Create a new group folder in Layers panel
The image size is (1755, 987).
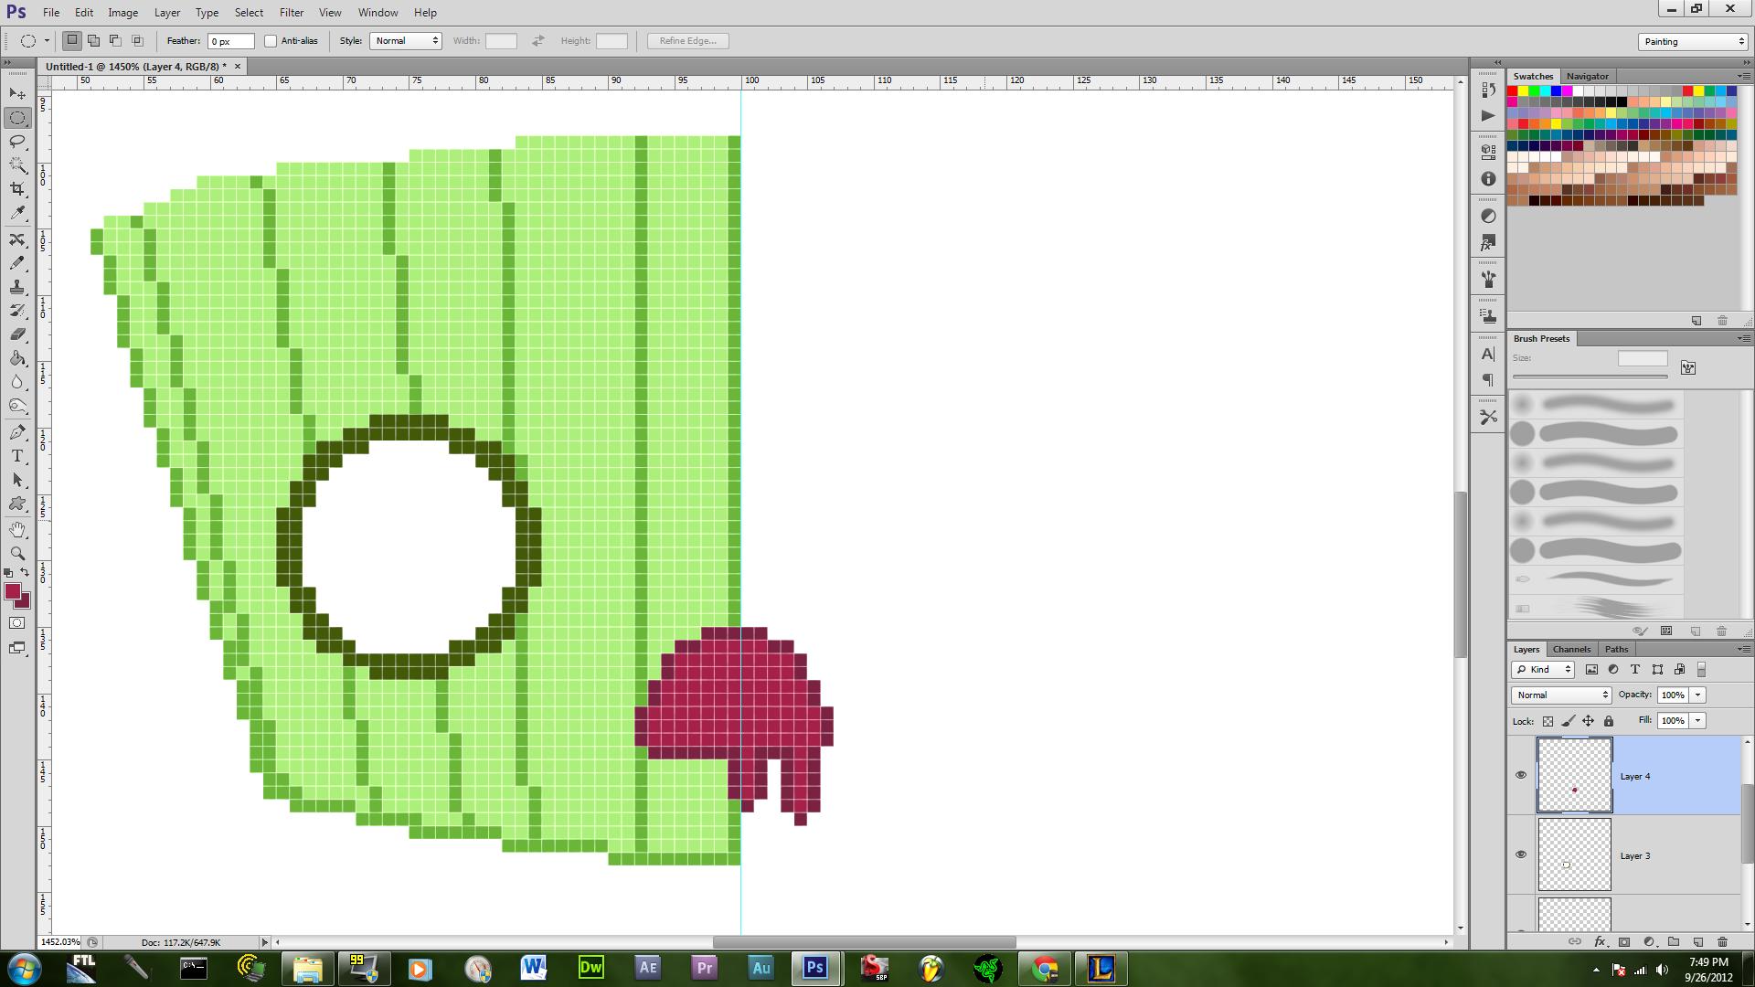1673,941
